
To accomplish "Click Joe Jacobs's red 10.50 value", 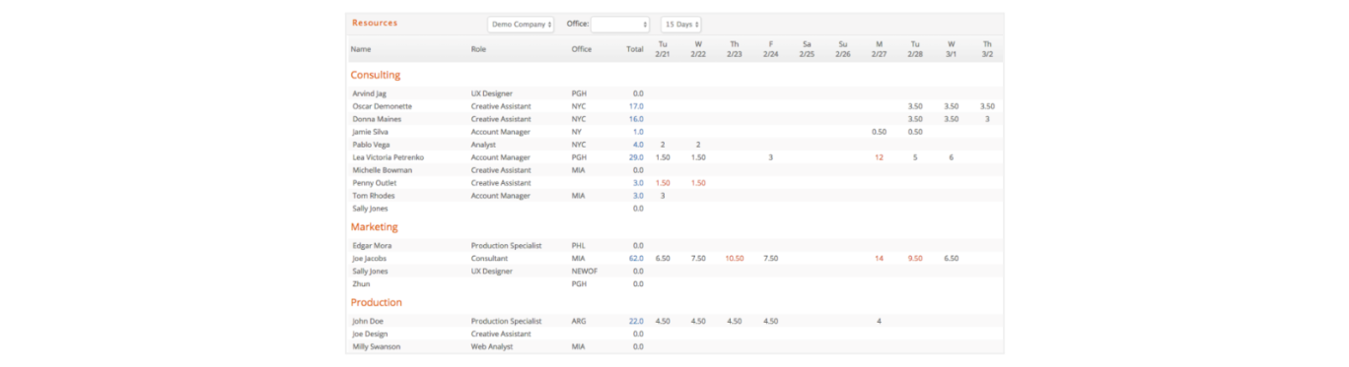I will point(735,259).
